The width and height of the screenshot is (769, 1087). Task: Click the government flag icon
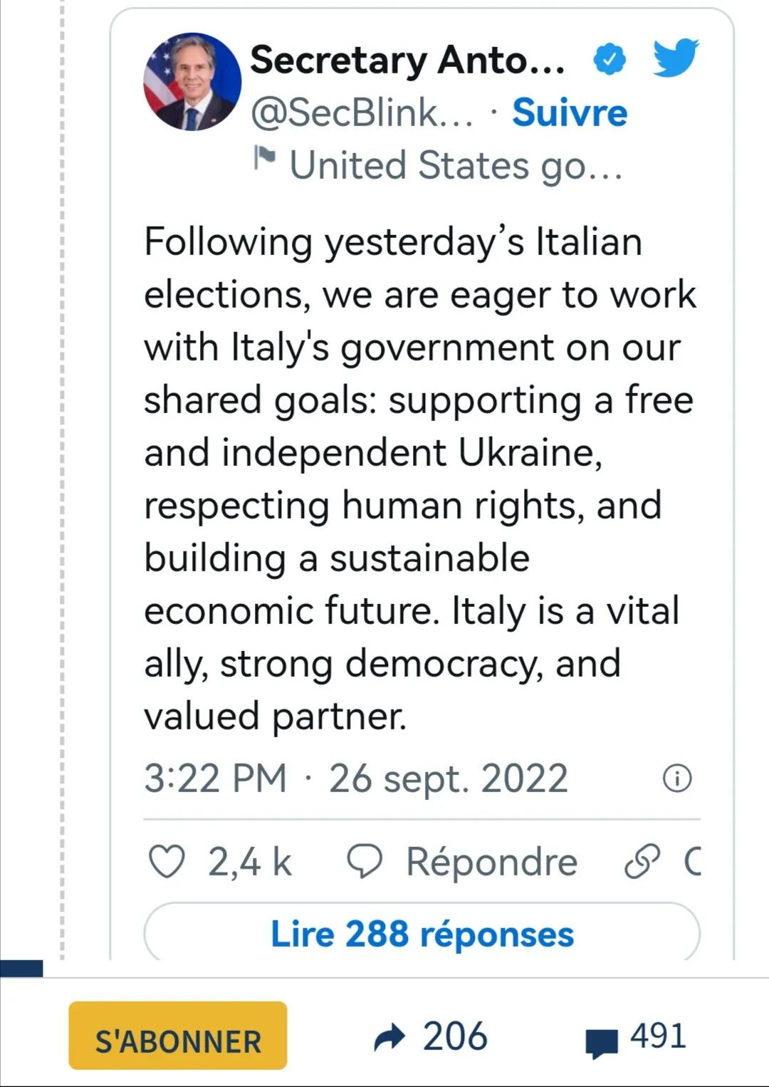265,158
